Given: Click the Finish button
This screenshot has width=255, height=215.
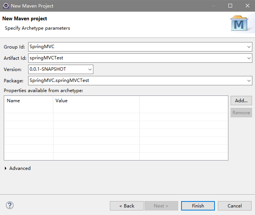Looking at the screenshot, I should click(x=198, y=206).
